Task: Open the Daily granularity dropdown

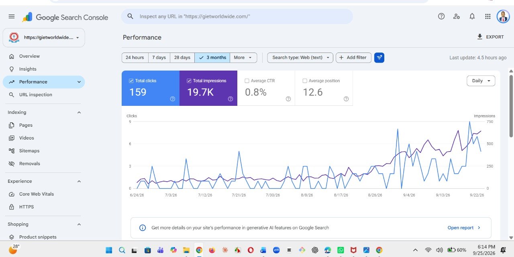Action: coord(481,81)
